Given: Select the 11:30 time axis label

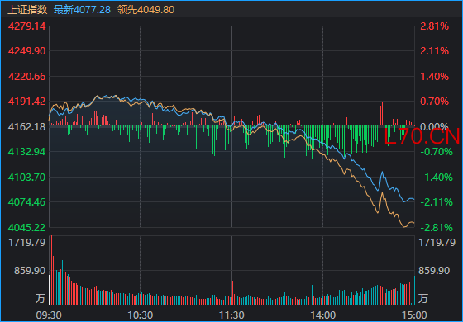Looking at the screenshot, I should [x=231, y=315].
